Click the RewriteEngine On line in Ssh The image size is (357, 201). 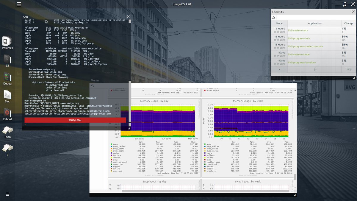[x=35, y=101]
